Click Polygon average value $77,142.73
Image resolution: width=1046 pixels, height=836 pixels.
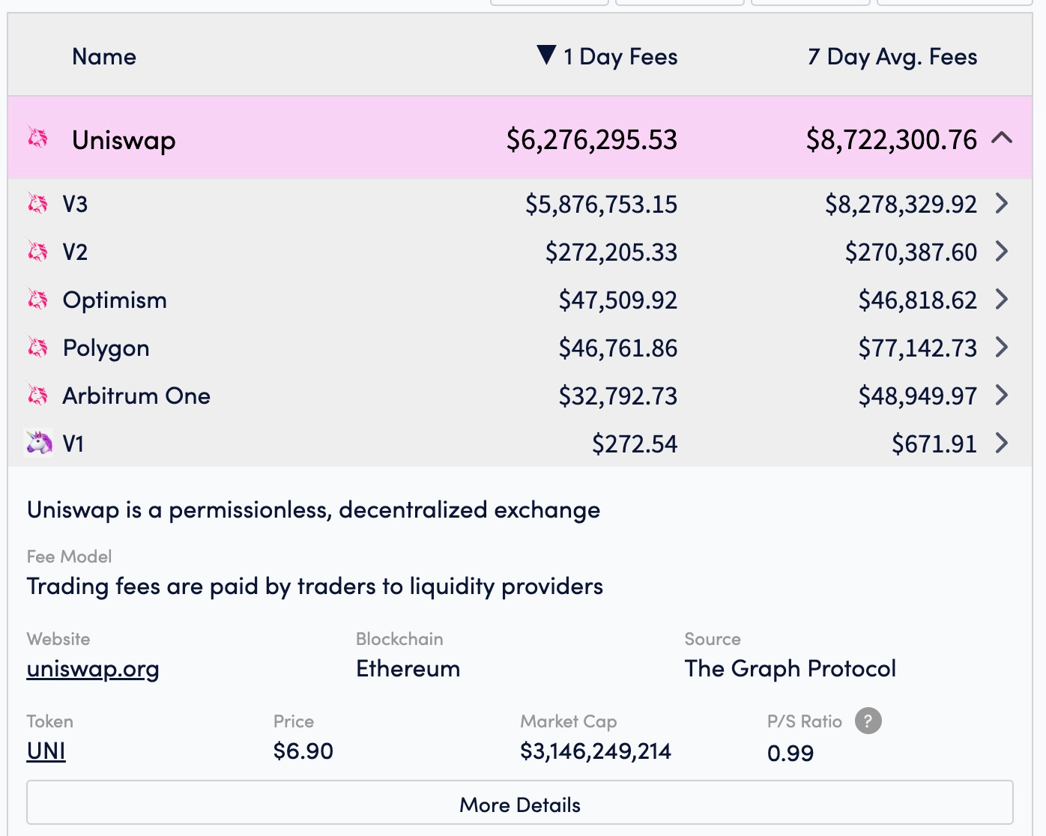pos(918,348)
